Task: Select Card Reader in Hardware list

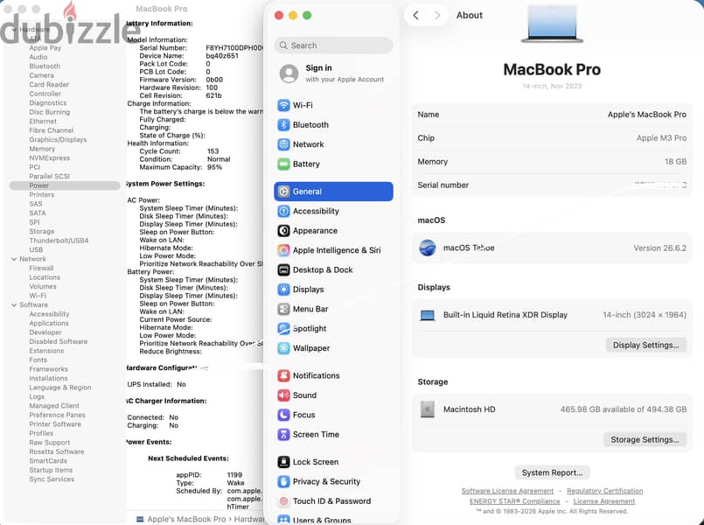Action: click(49, 84)
